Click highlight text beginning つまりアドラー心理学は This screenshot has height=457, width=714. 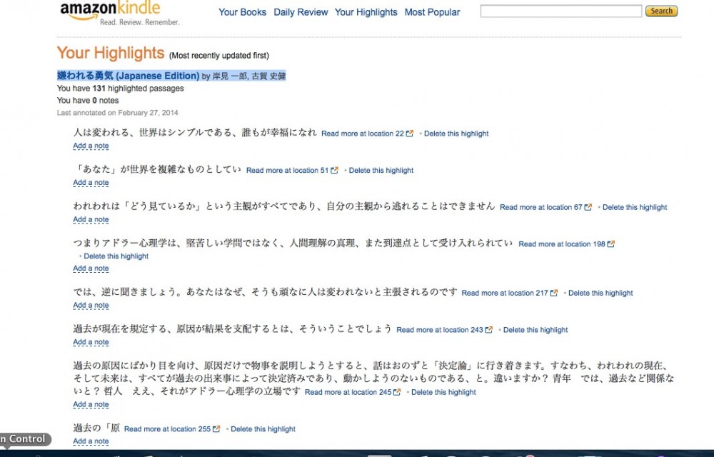pos(293,243)
